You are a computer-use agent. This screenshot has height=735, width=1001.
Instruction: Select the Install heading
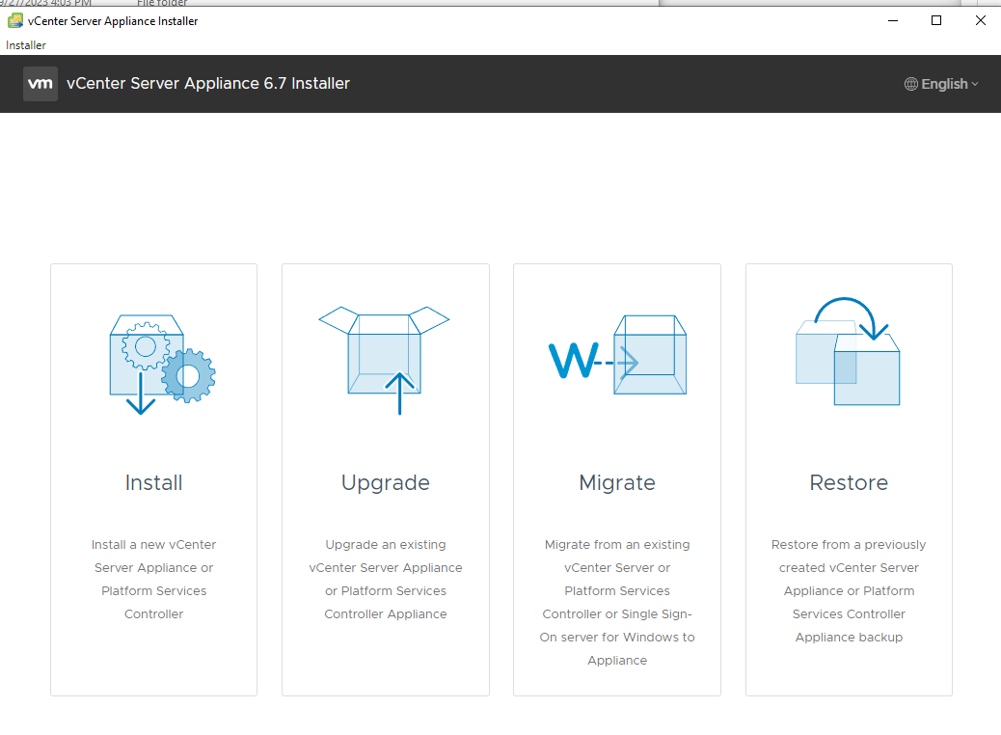(x=154, y=482)
